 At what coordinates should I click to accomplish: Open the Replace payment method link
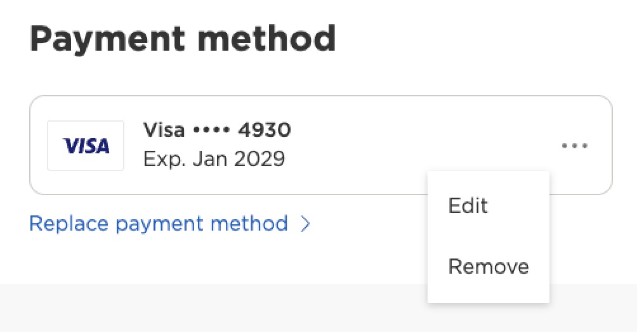pos(159,224)
